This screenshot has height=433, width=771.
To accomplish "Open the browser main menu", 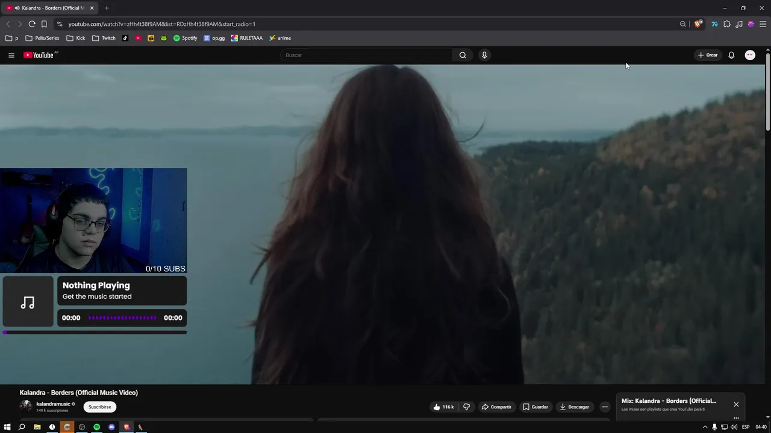I will click(763, 24).
